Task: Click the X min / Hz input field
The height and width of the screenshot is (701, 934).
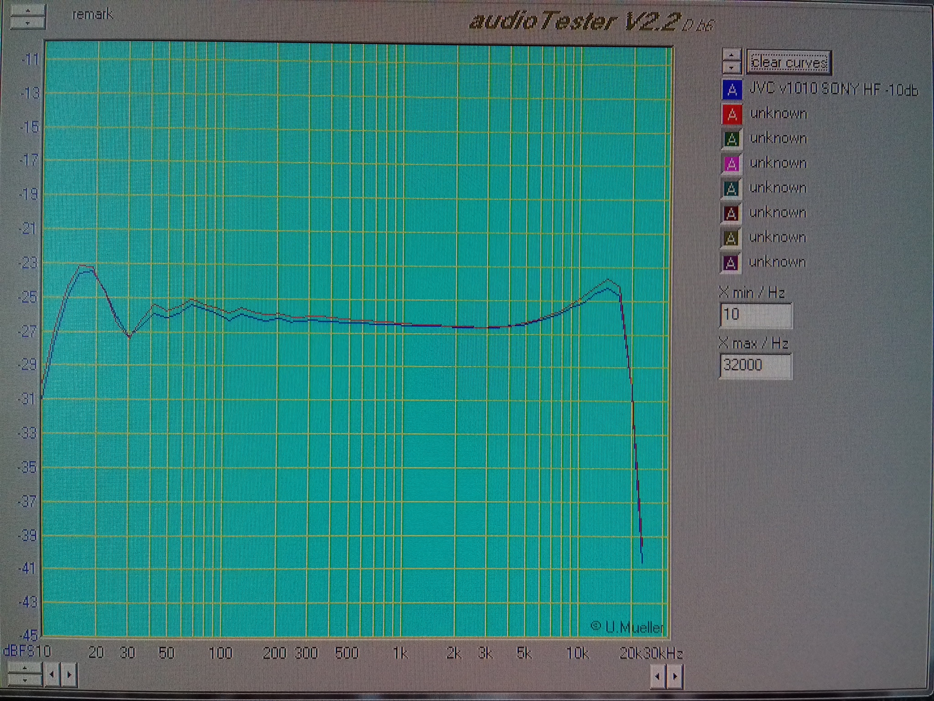Action: 756,314
